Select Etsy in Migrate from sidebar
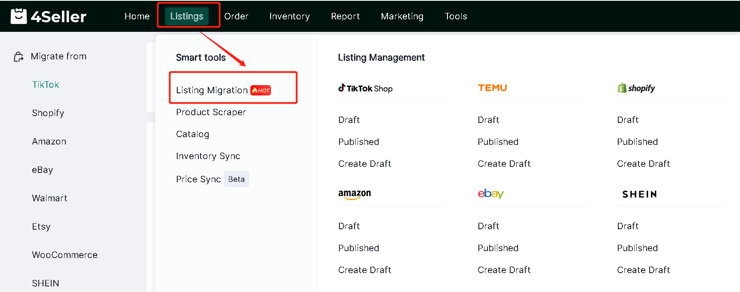 click(41, 227)
